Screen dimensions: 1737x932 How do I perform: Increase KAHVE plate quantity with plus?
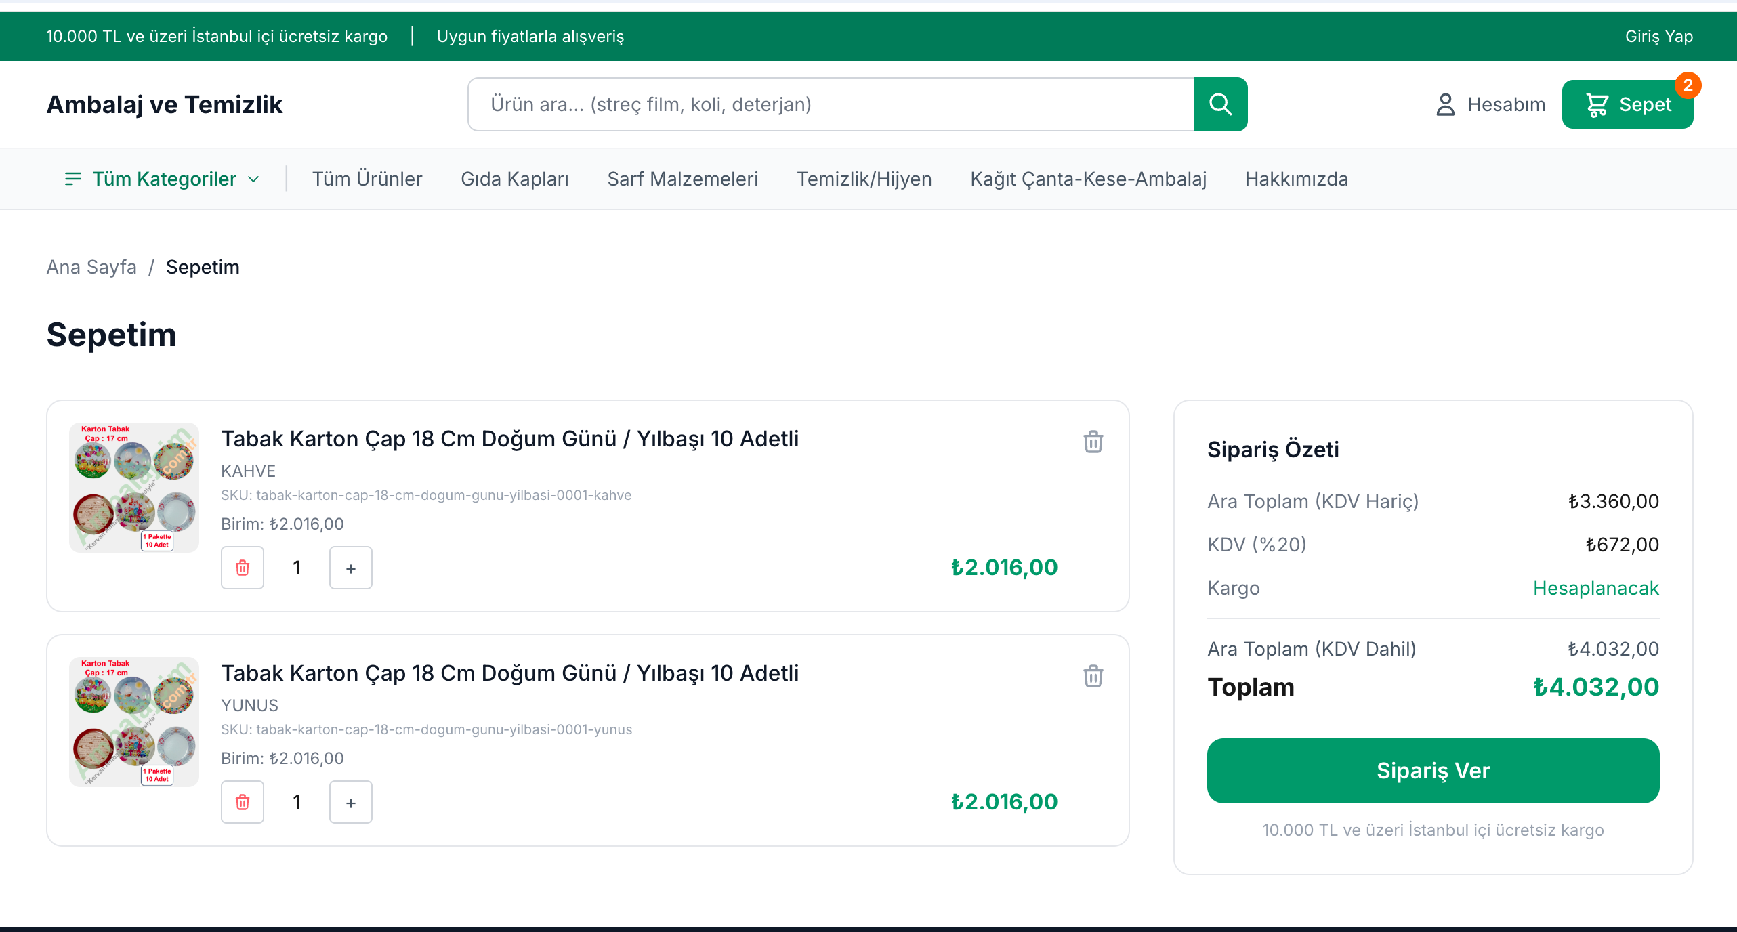[350, 568]
